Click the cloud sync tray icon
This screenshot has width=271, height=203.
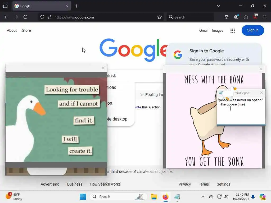[211, 197]
